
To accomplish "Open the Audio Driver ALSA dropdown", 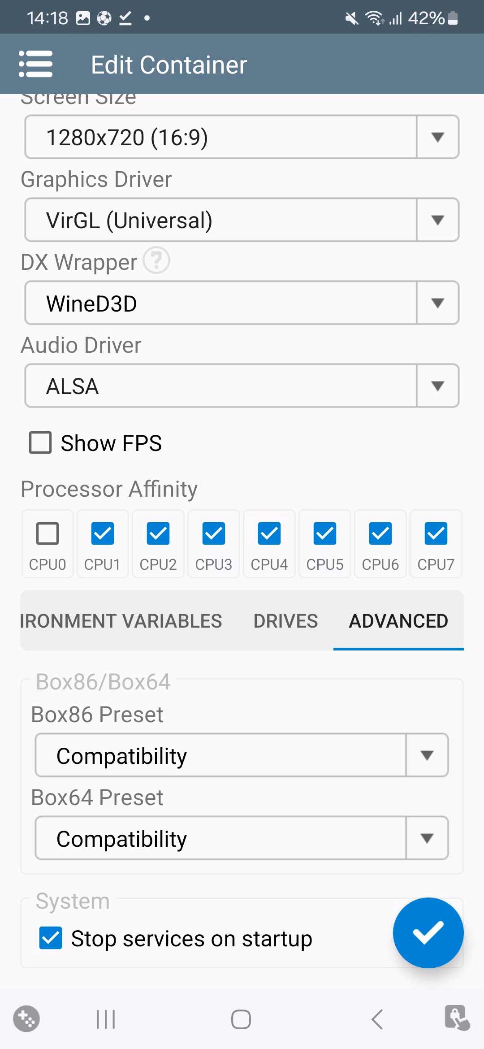I will click(x=242, y=386).
